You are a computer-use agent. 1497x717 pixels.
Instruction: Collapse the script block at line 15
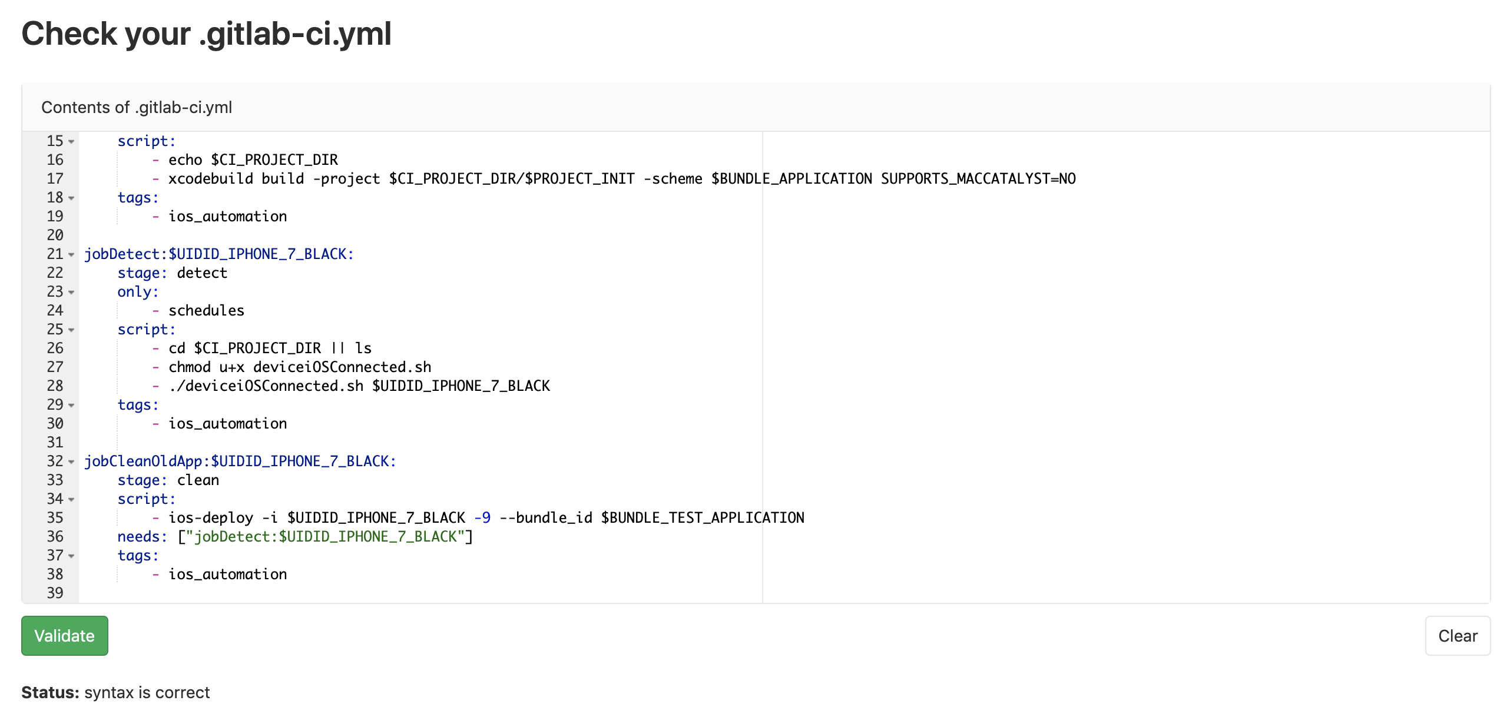[71, 142]
